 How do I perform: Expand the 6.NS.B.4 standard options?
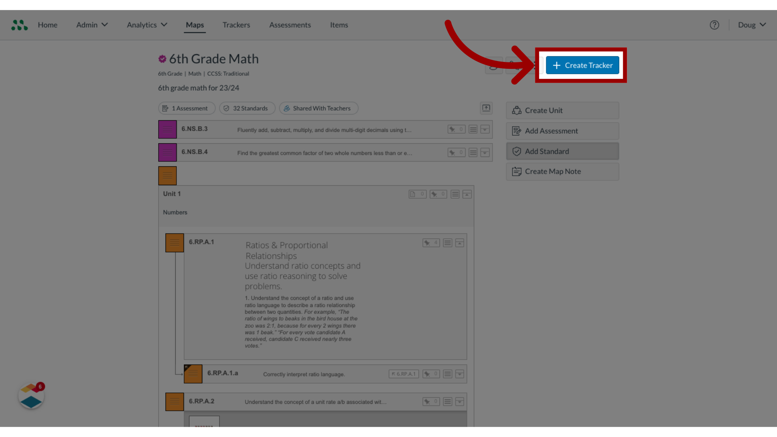tap(484, 153)
